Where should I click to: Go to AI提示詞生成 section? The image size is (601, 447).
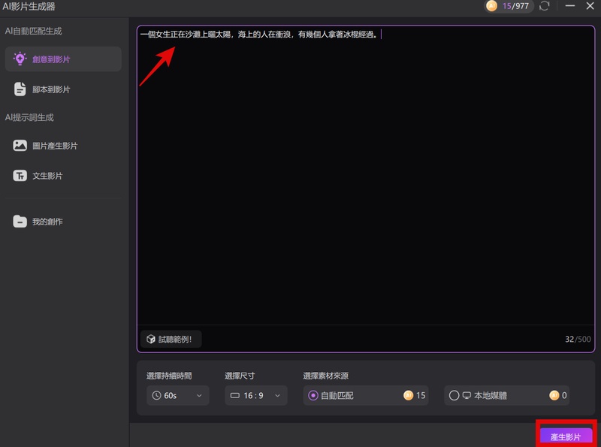pyautogui.click(x=27, y=117)
